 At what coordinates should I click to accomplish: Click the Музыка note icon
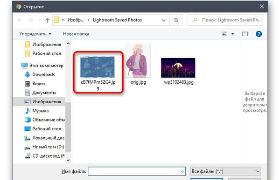click(28, 111)
